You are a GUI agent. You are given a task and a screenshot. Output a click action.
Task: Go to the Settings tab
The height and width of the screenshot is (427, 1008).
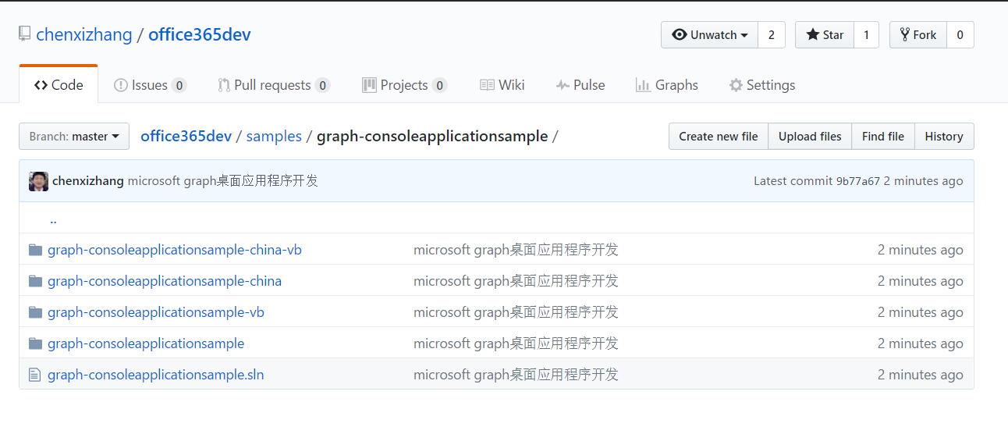tap(761, 85)
